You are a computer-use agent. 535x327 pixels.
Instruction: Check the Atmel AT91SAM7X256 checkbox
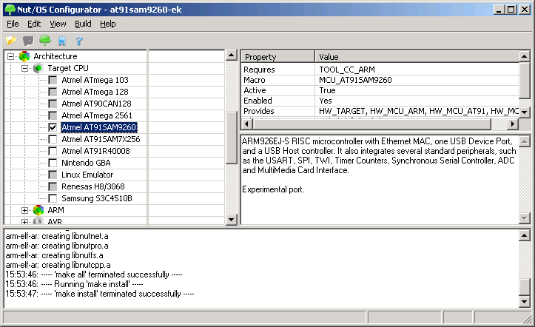click(x=53, y=139)
